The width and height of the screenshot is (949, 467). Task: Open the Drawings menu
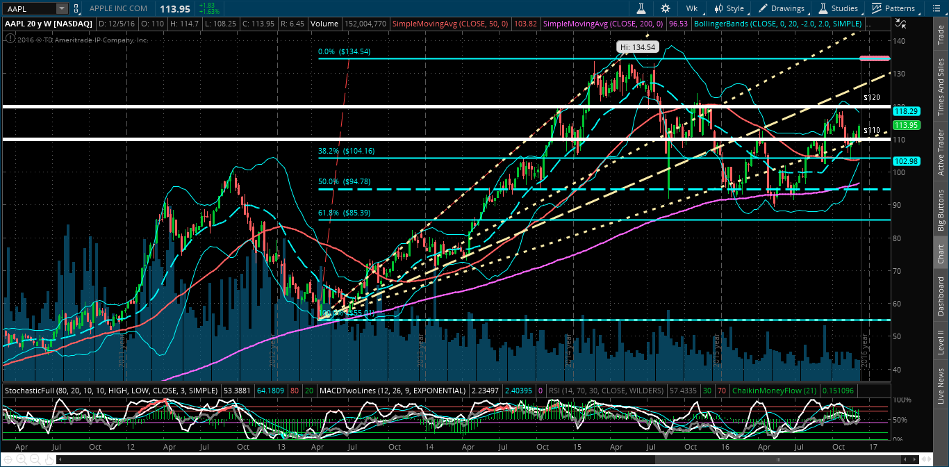(x=782, y=8)
